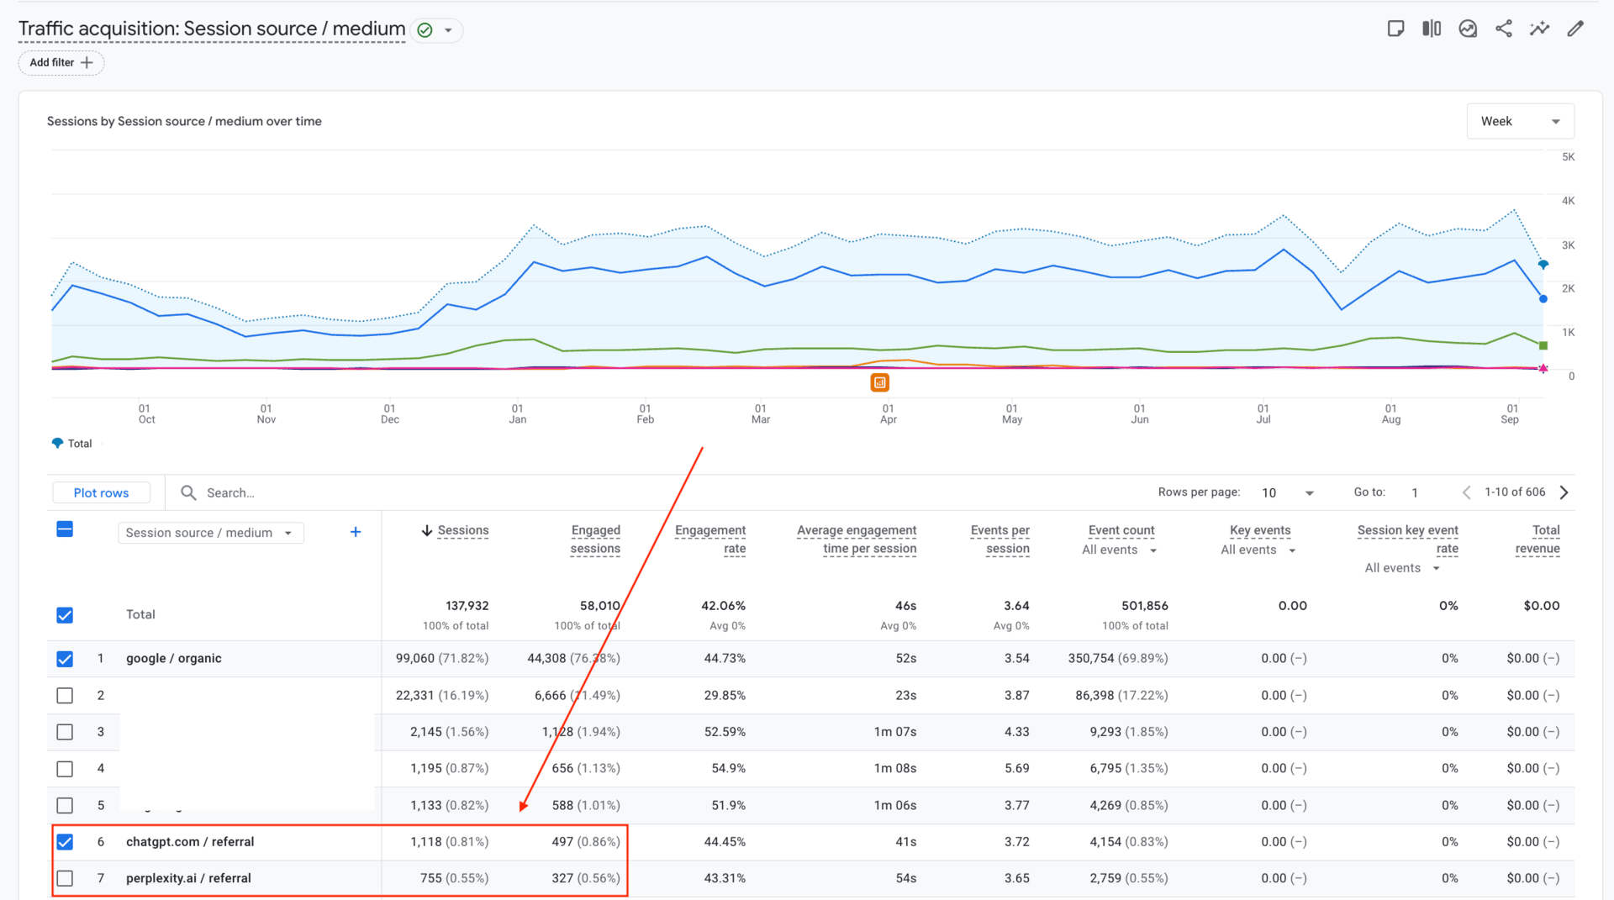Open the Insights icon in header
The height and width of the screenshot is (900, 1614).
pyautogui.click(x=1468, y=29)
